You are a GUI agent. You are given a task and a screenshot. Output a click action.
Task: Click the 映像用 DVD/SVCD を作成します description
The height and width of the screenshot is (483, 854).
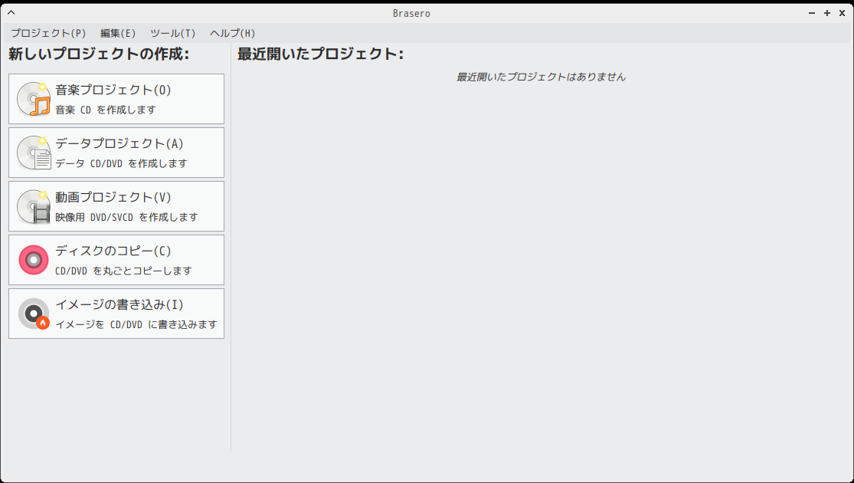127,217
